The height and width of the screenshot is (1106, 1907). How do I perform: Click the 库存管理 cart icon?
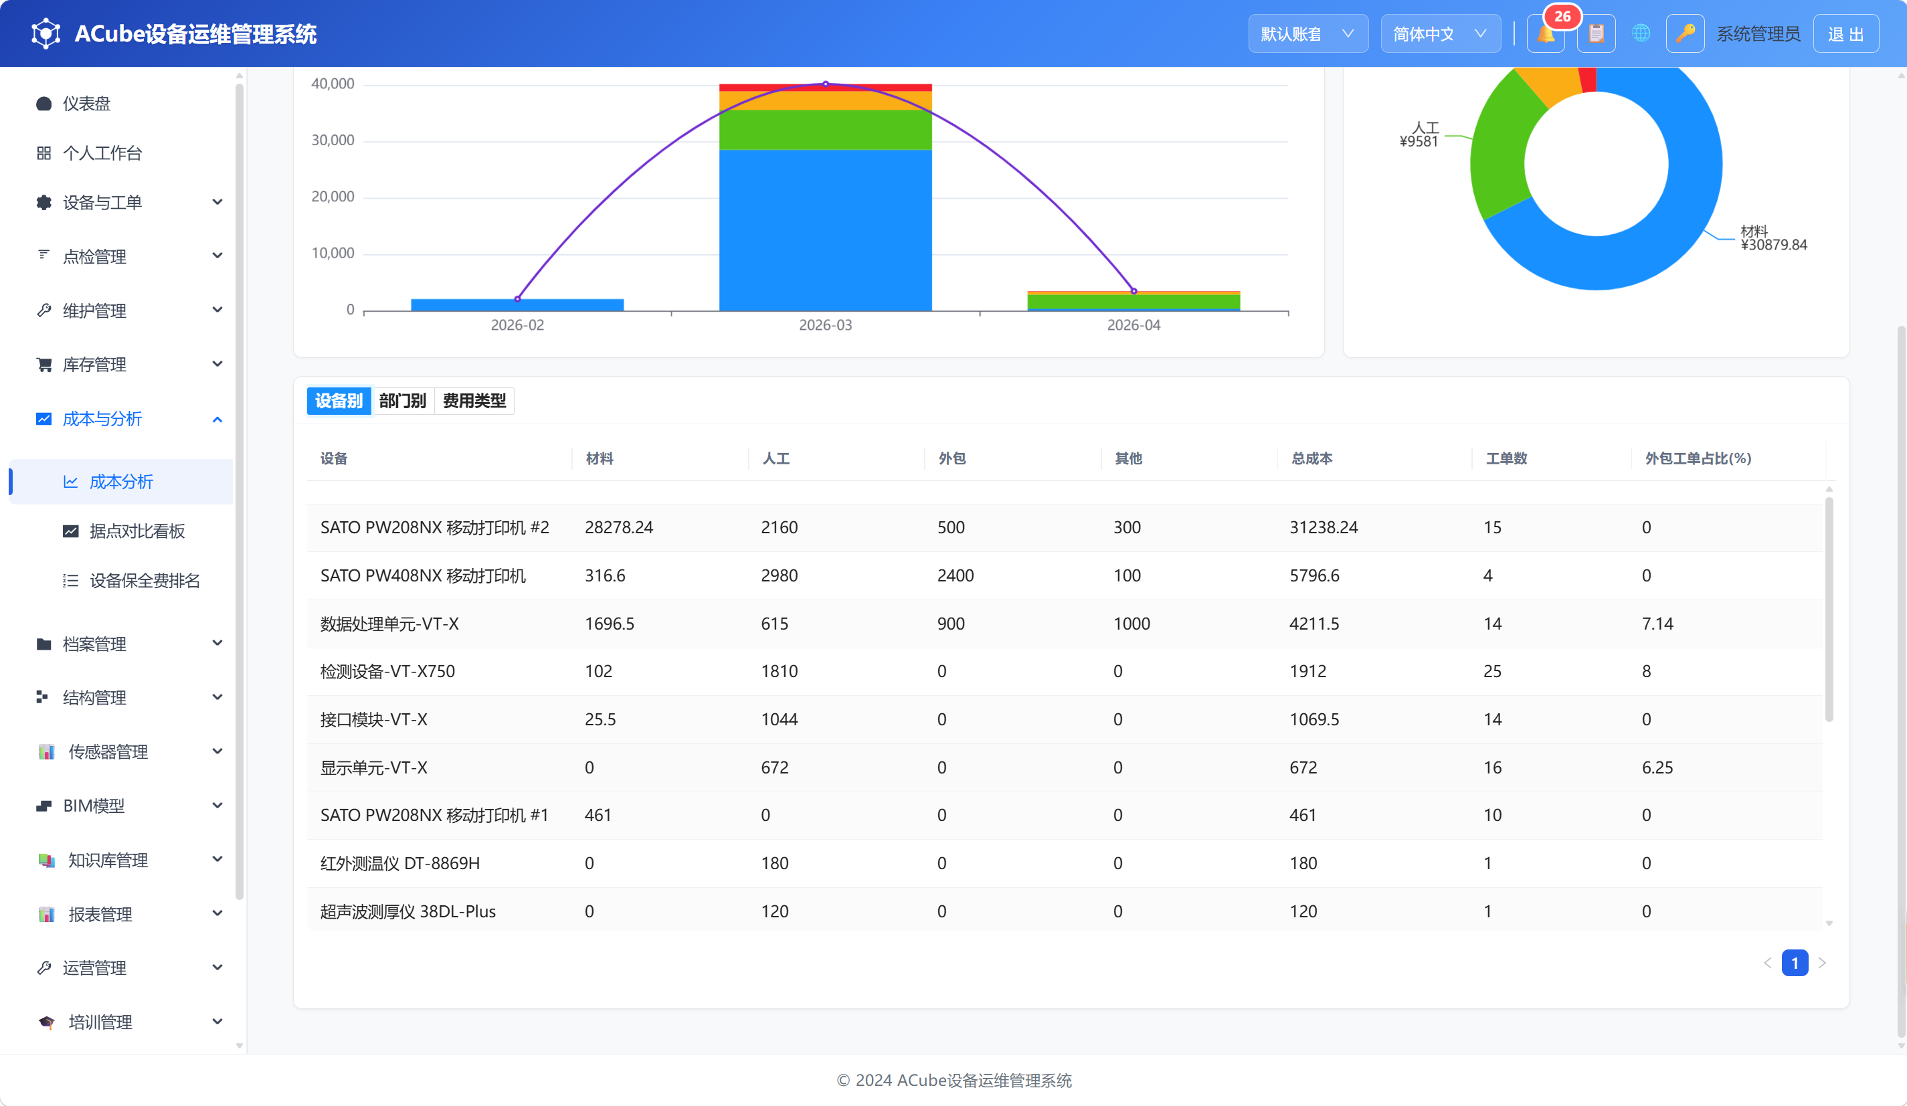tap(44, 365)
